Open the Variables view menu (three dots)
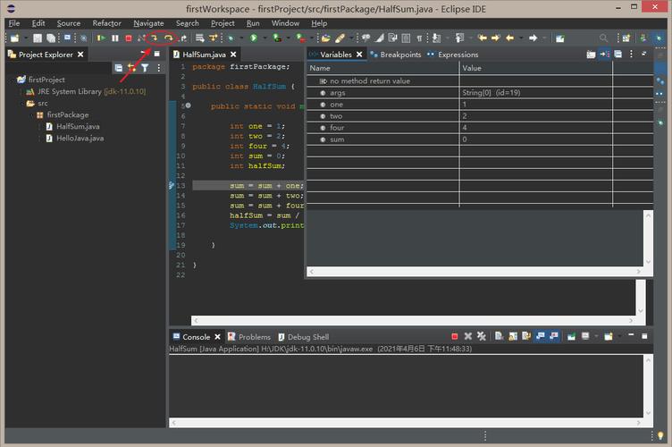The height and width of the screenshot is (447, 672). [x=631, y=54]
